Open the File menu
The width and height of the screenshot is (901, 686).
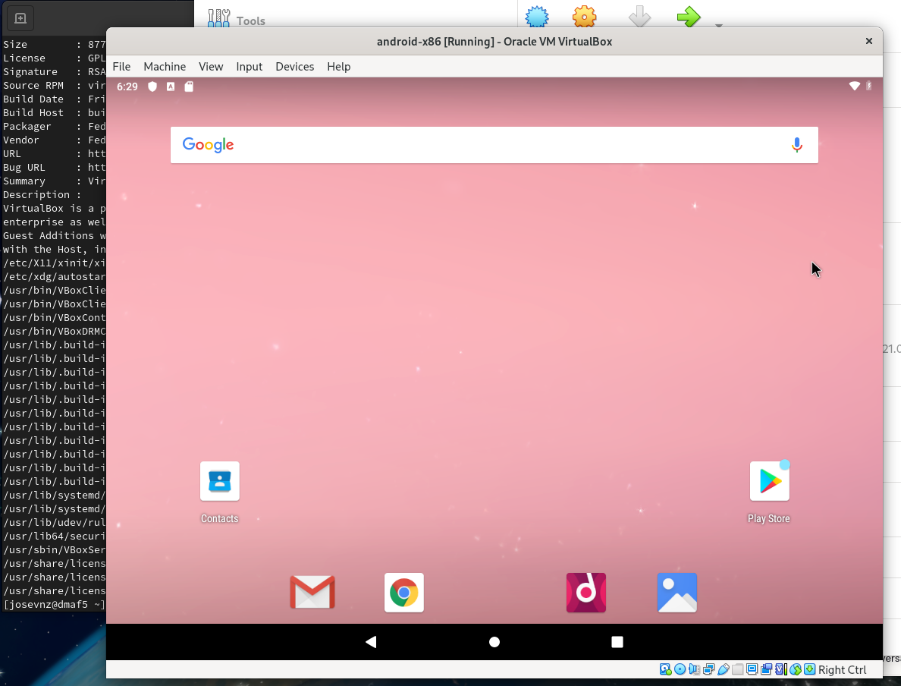click(x=121, y=67)
